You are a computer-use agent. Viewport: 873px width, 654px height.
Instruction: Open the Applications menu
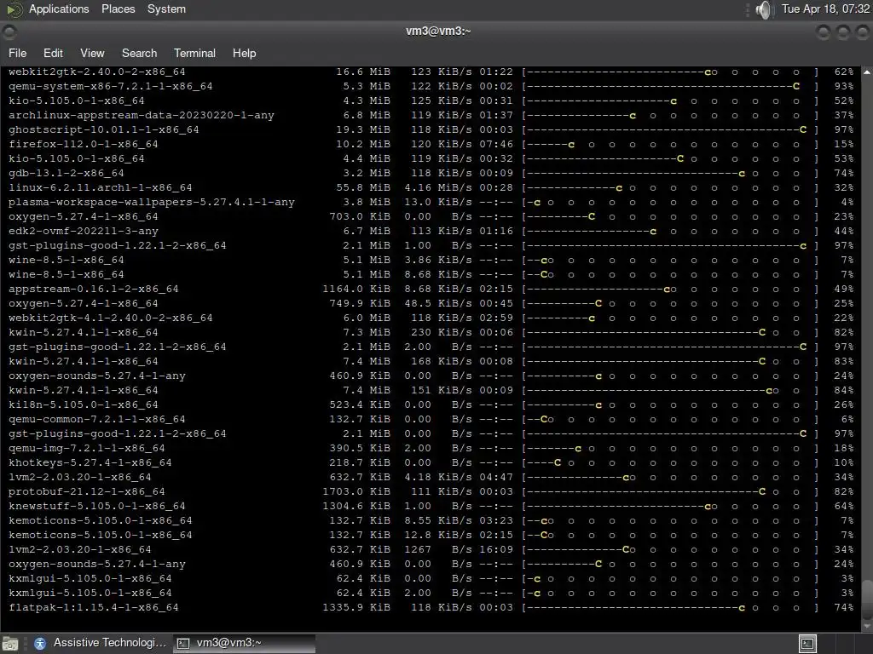pyautogui.click(x=59, y=9)
